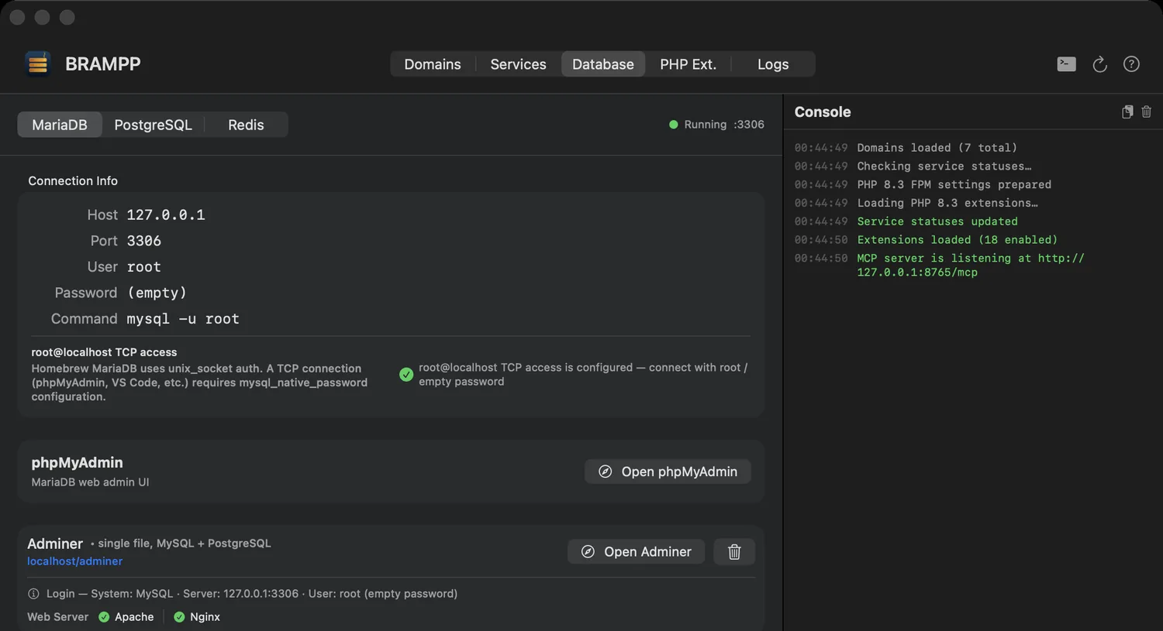The height and width of the screenshot is (631, 1163).
Task: Click the host value 127.0.0.1
Action: click(166, 215)
